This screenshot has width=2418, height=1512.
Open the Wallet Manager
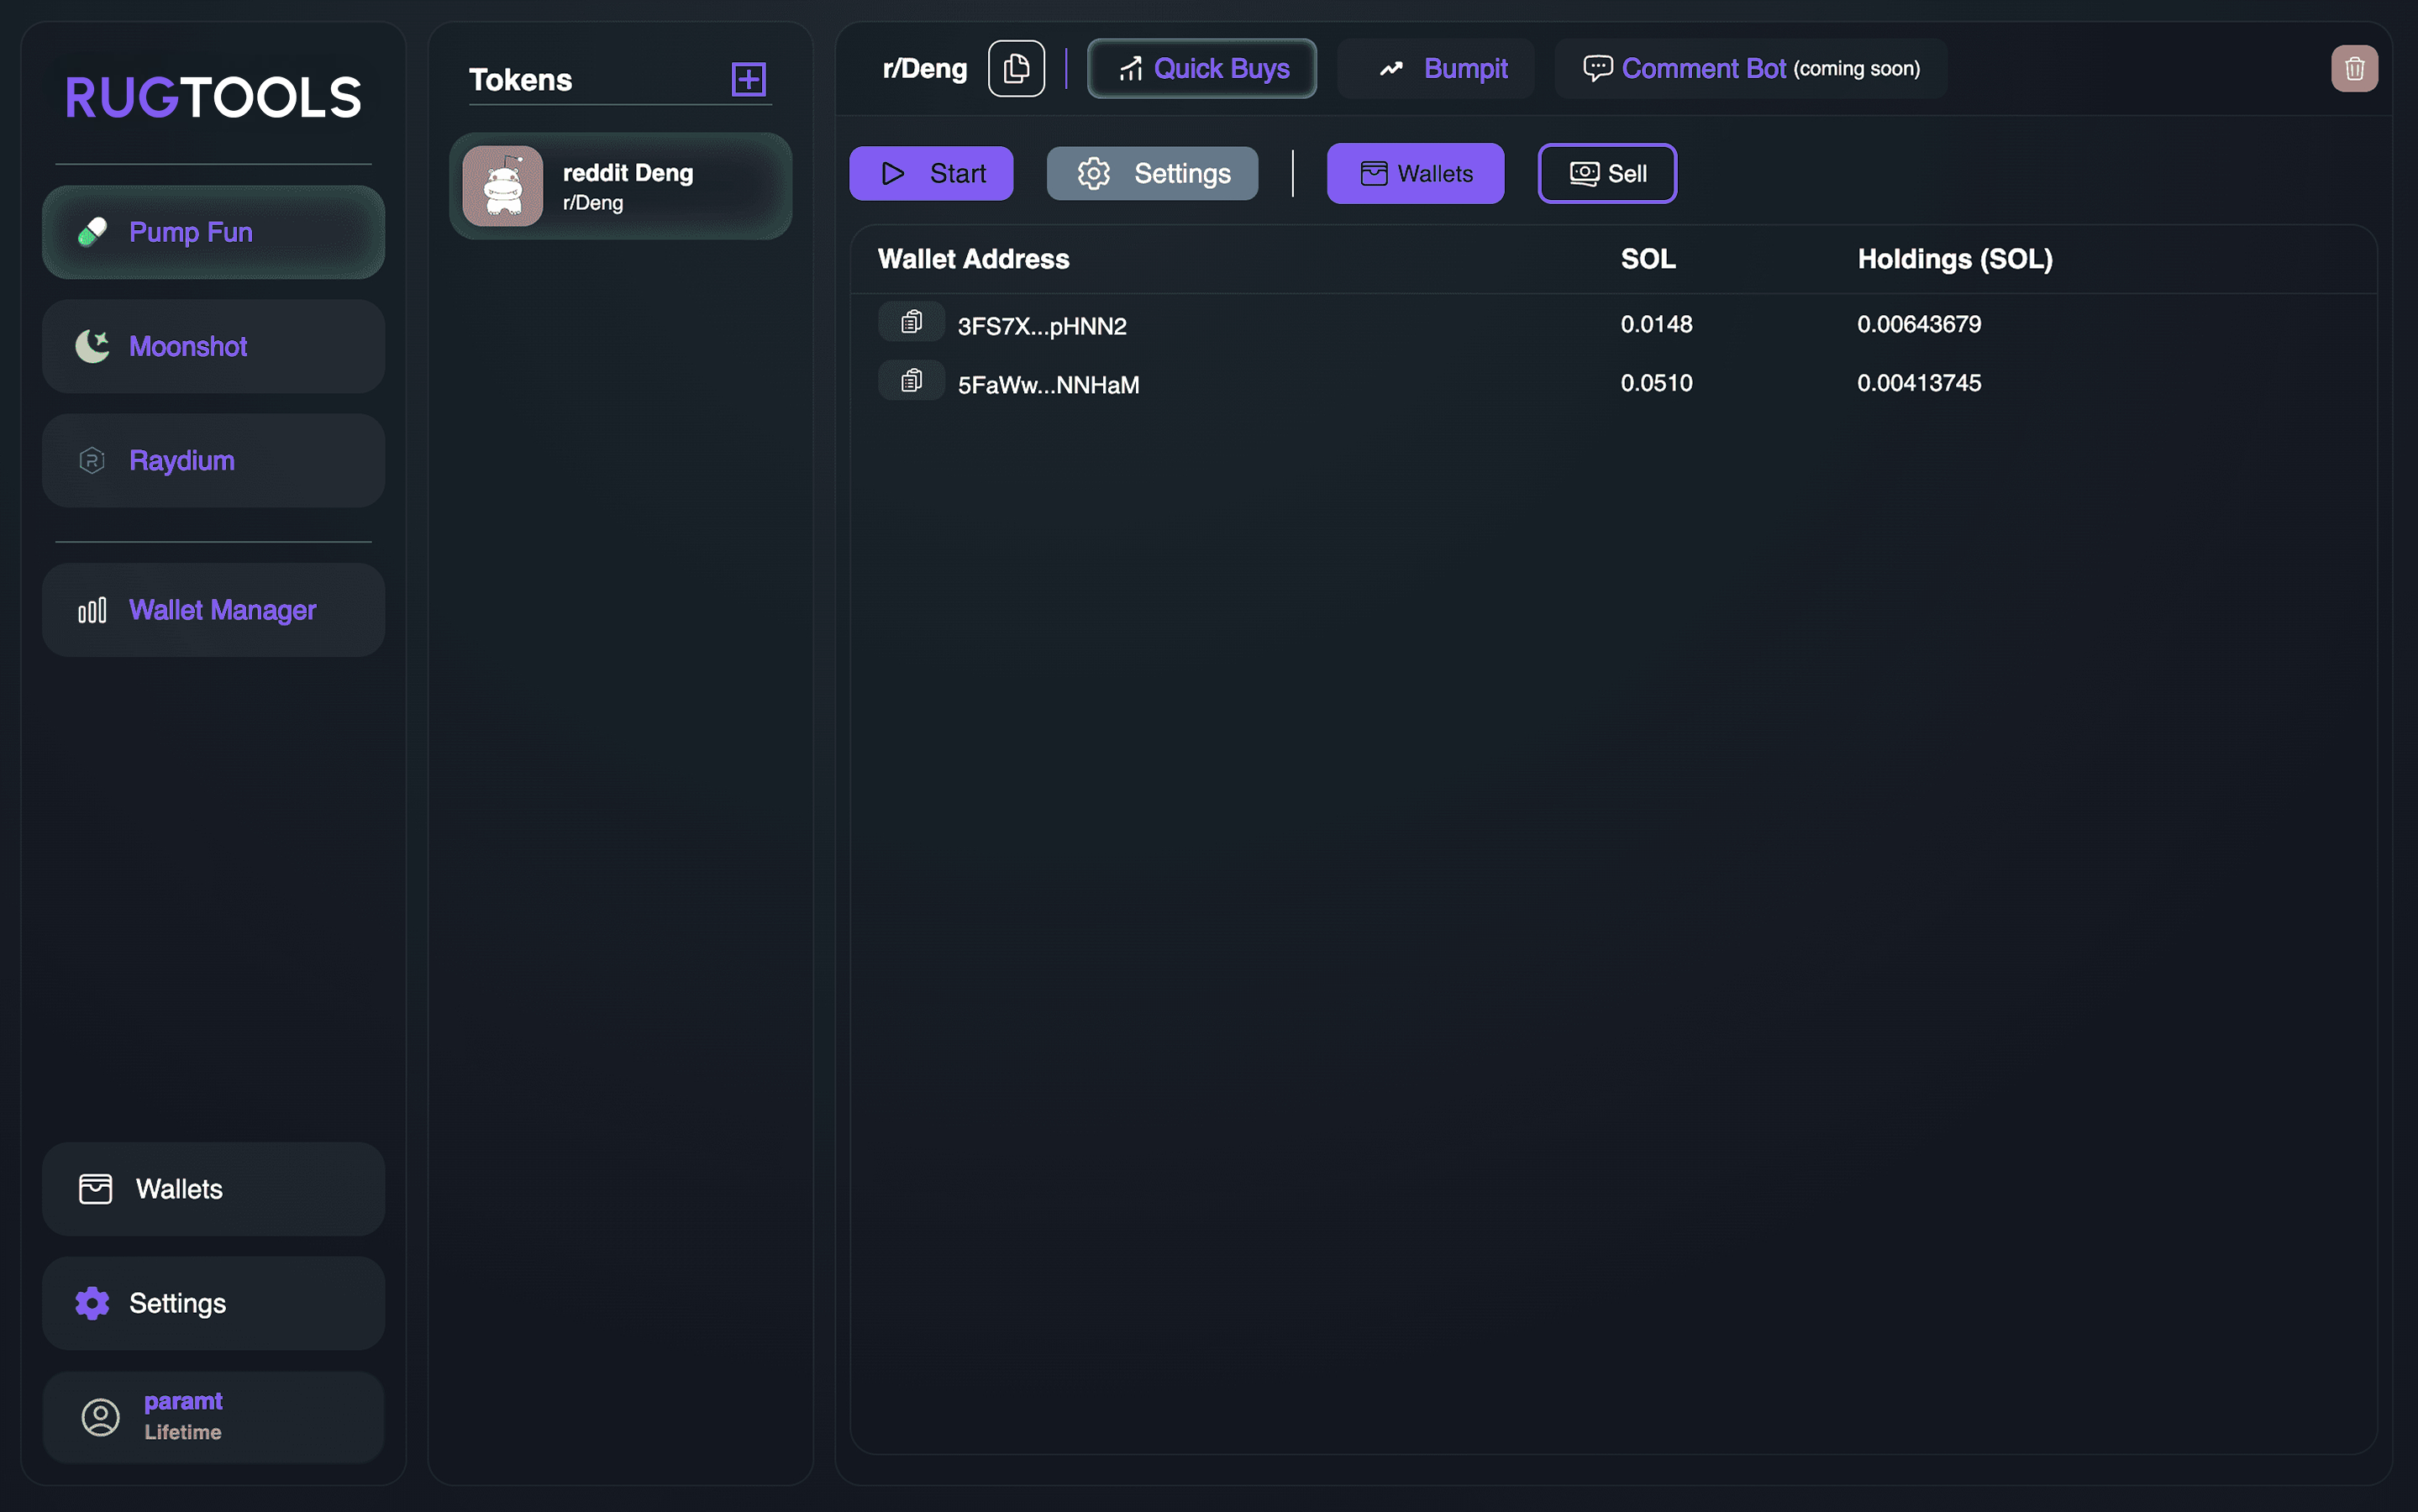(213, 610)
